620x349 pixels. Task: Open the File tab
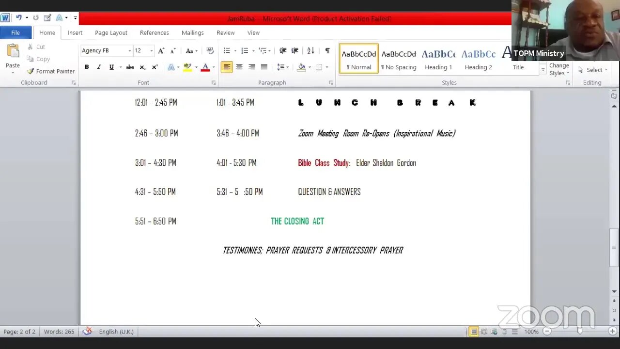point(15,32)
